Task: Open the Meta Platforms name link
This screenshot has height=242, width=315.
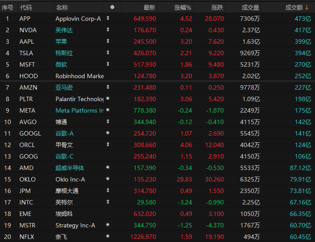Action: pyautogui.click(x=80, y=110)
